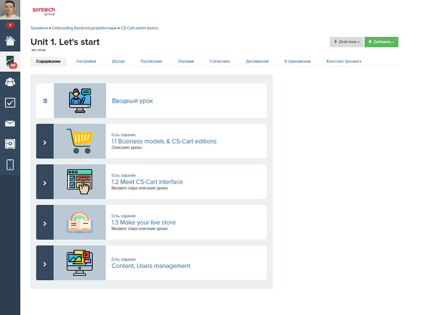Open Onboarding Backend разработчики breadcrumb
Viewport: 424px width, 315px height.
pos(84,28)
